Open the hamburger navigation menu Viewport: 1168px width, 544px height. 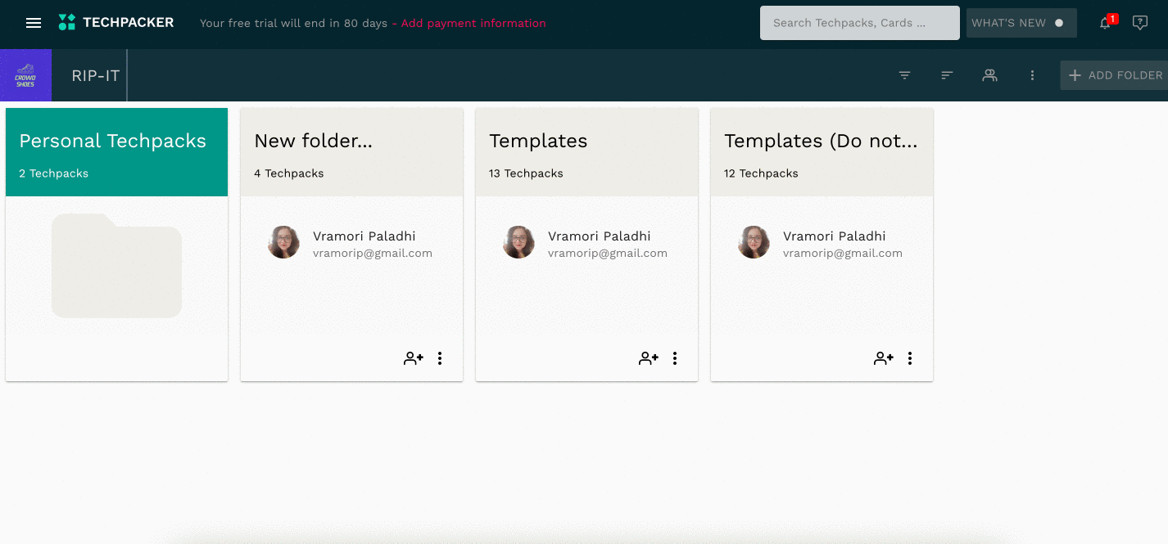34,23
